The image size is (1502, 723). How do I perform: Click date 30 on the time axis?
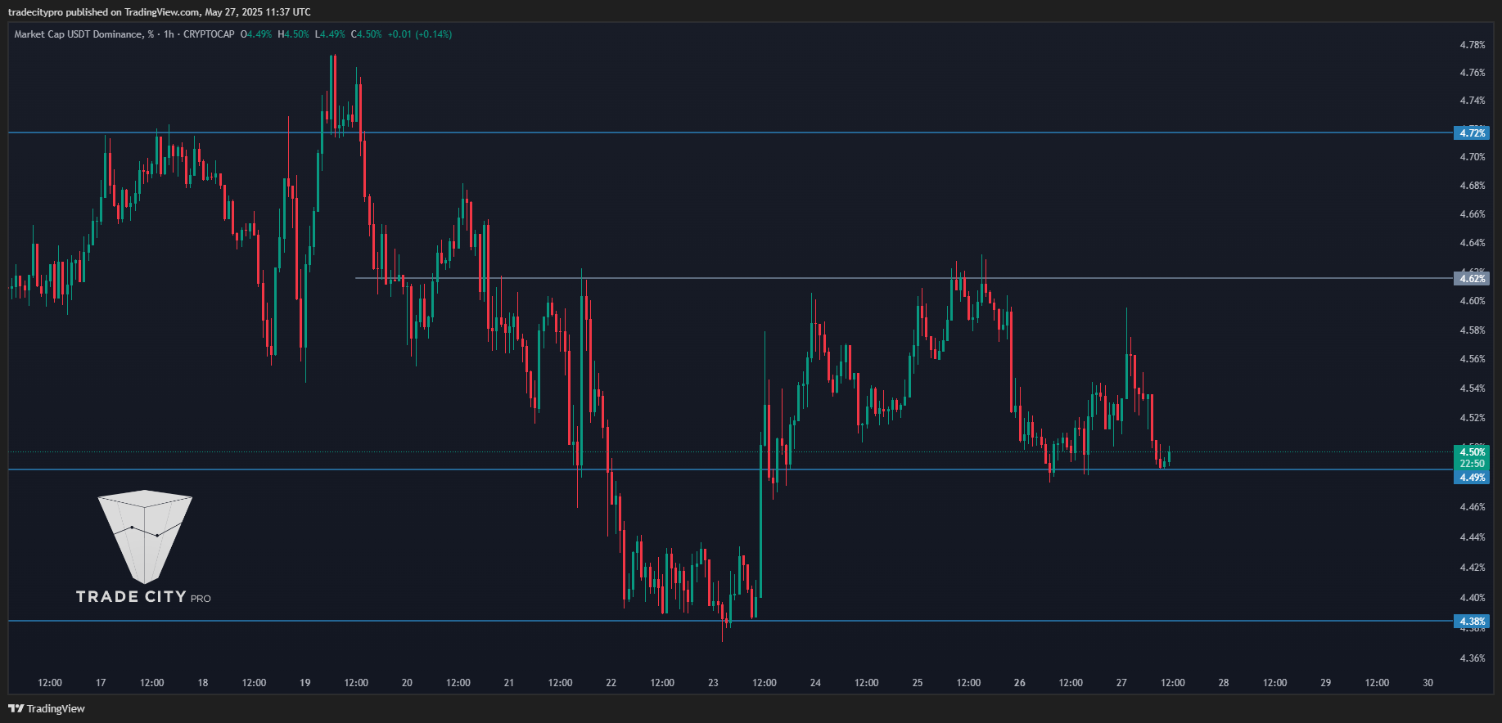pyautogui.click(x=1428, y=683)
